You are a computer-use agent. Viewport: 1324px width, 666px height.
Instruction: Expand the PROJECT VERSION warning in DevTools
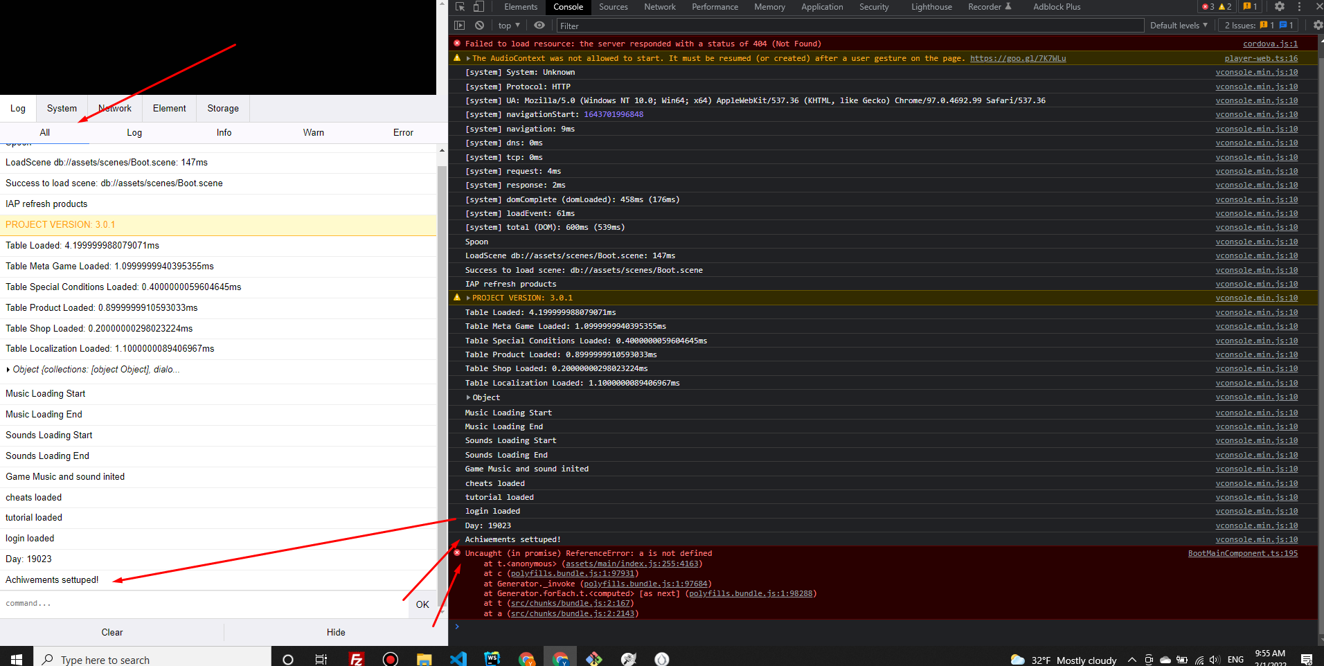pyautogui.click(x=469, y=298)
